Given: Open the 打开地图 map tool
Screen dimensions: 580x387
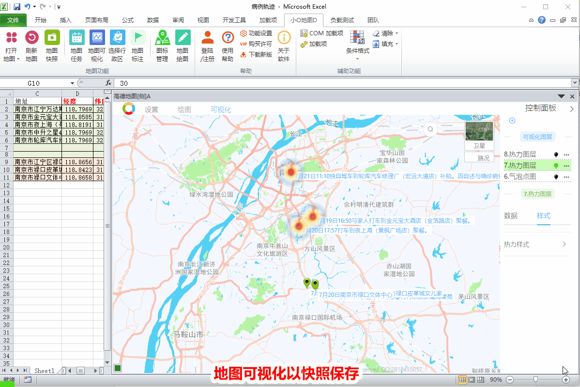Looking at the screenshot, I should tap(11, 46).
